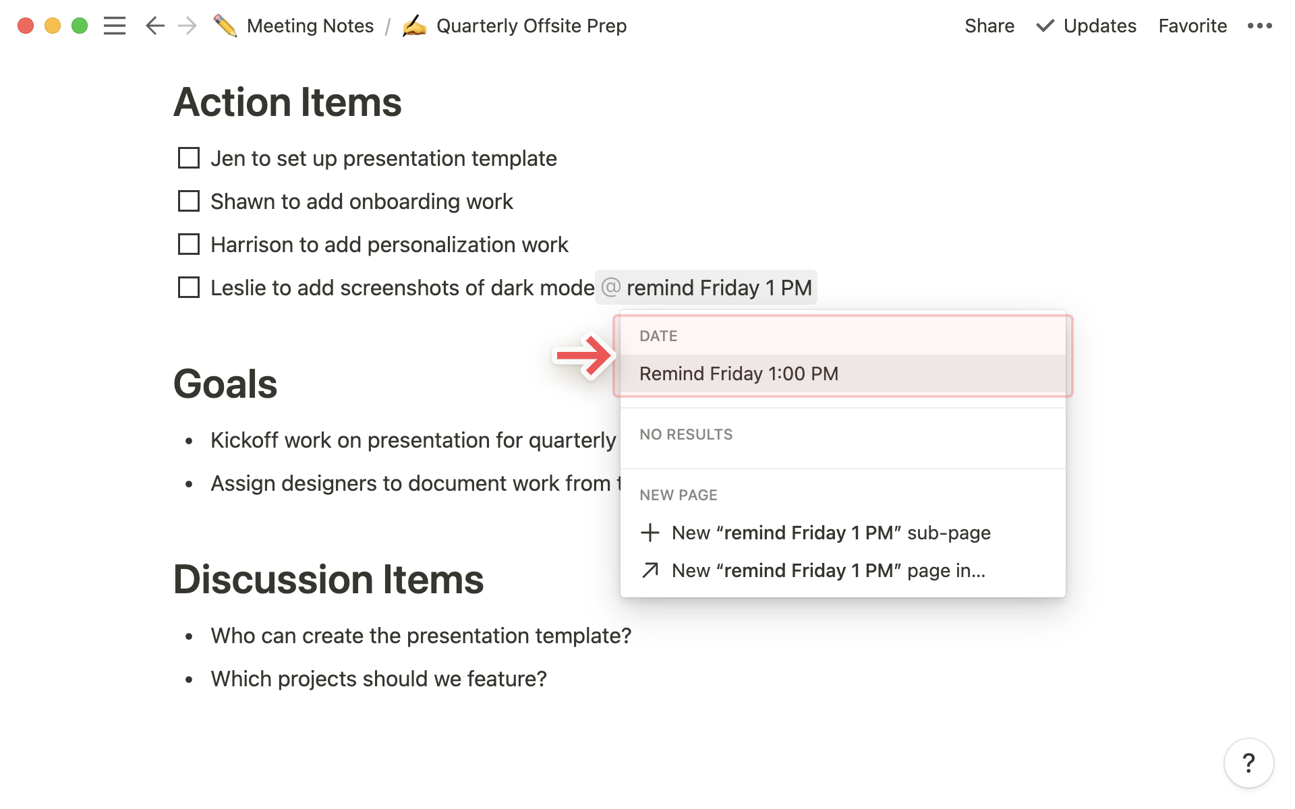Viewport: 1295px width, 809px height.
Task: Click the back navigation arrow icon
Action: [154, 25]
